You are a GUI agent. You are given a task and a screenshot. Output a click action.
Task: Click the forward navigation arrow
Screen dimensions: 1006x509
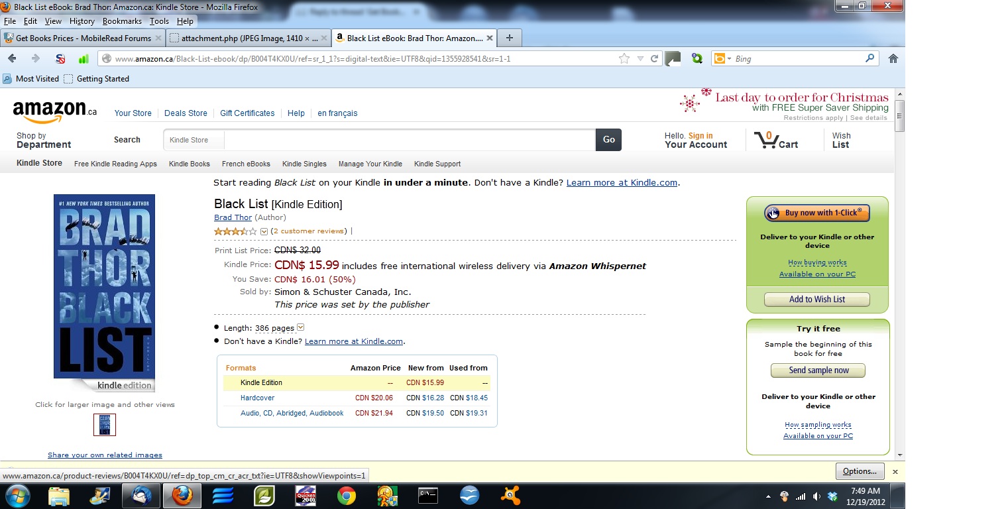(x=36, y=59)
